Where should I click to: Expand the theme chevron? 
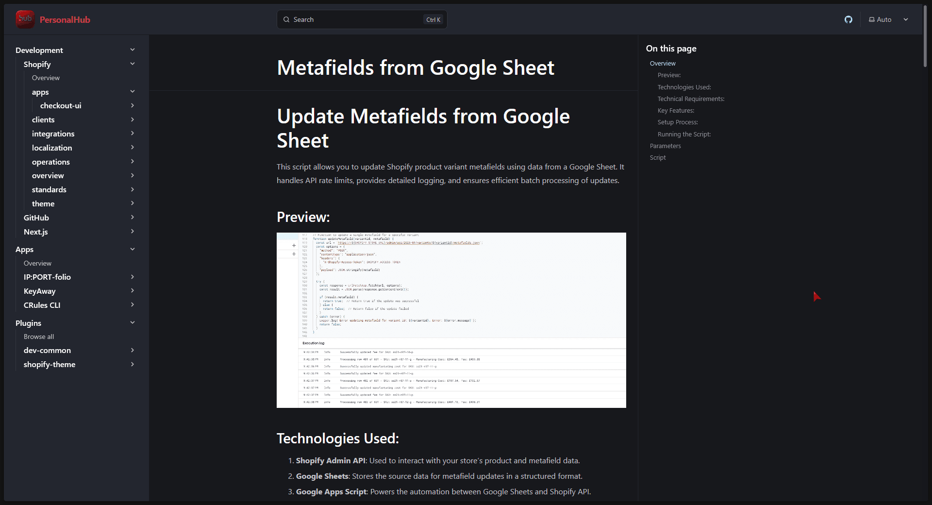point(133,203)
